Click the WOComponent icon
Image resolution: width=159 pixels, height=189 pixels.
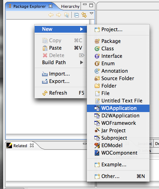(97, 153)
